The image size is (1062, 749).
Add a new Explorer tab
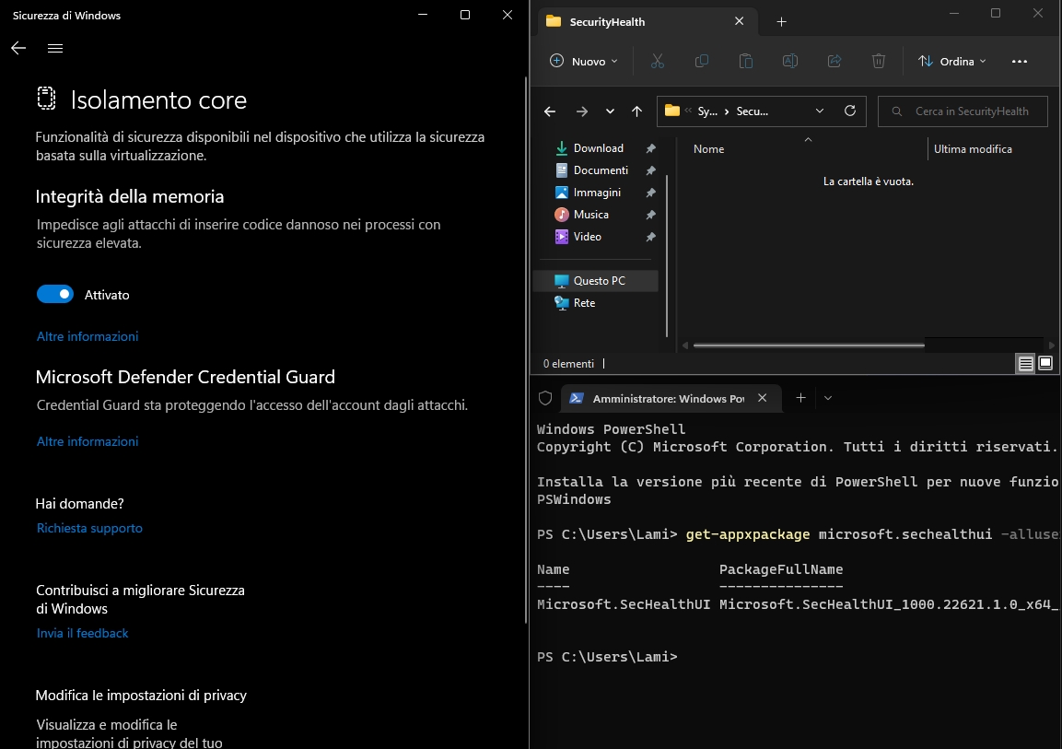point(782,22)
